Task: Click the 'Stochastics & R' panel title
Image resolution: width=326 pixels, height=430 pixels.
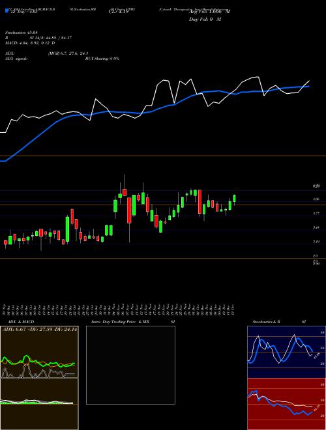Action: [x=266, y=322]
